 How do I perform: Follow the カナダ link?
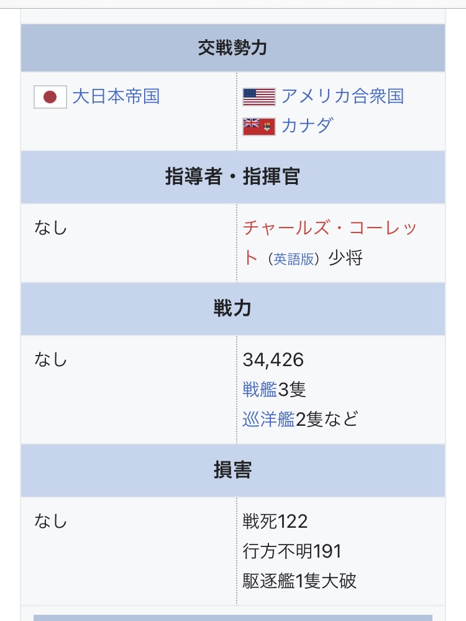click(307, 126)
